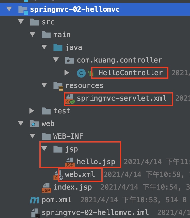
Task: Click the resources folder icon
Action: coord(58,86)
